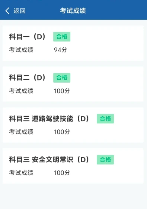Go back via the 返回 label
The height and width of the screenshot is (209, 147).
(19, 11)
